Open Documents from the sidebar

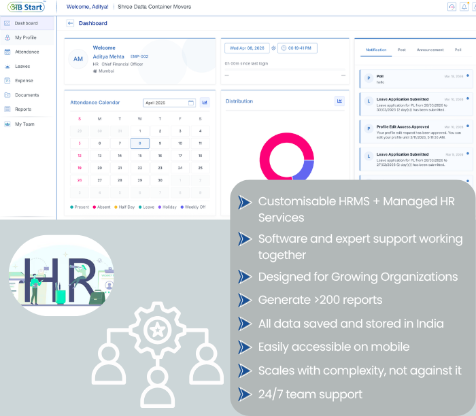tap(27, 95)
